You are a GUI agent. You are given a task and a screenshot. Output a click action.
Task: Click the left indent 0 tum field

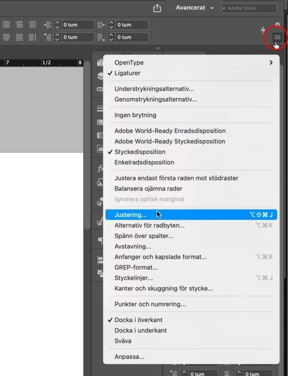78,25
